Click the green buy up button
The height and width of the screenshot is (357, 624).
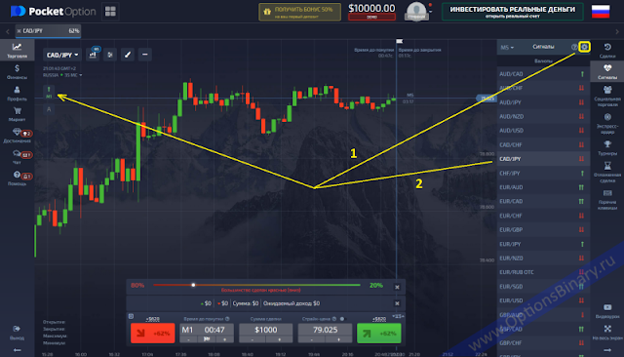pos(379,334)
